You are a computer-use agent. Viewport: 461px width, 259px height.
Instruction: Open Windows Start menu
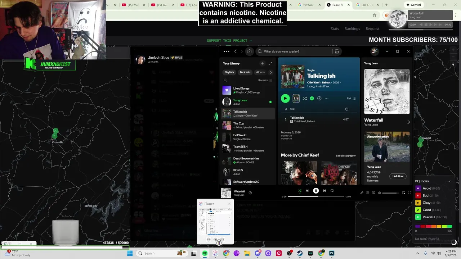pyautogui.click(x=130, y=253)
